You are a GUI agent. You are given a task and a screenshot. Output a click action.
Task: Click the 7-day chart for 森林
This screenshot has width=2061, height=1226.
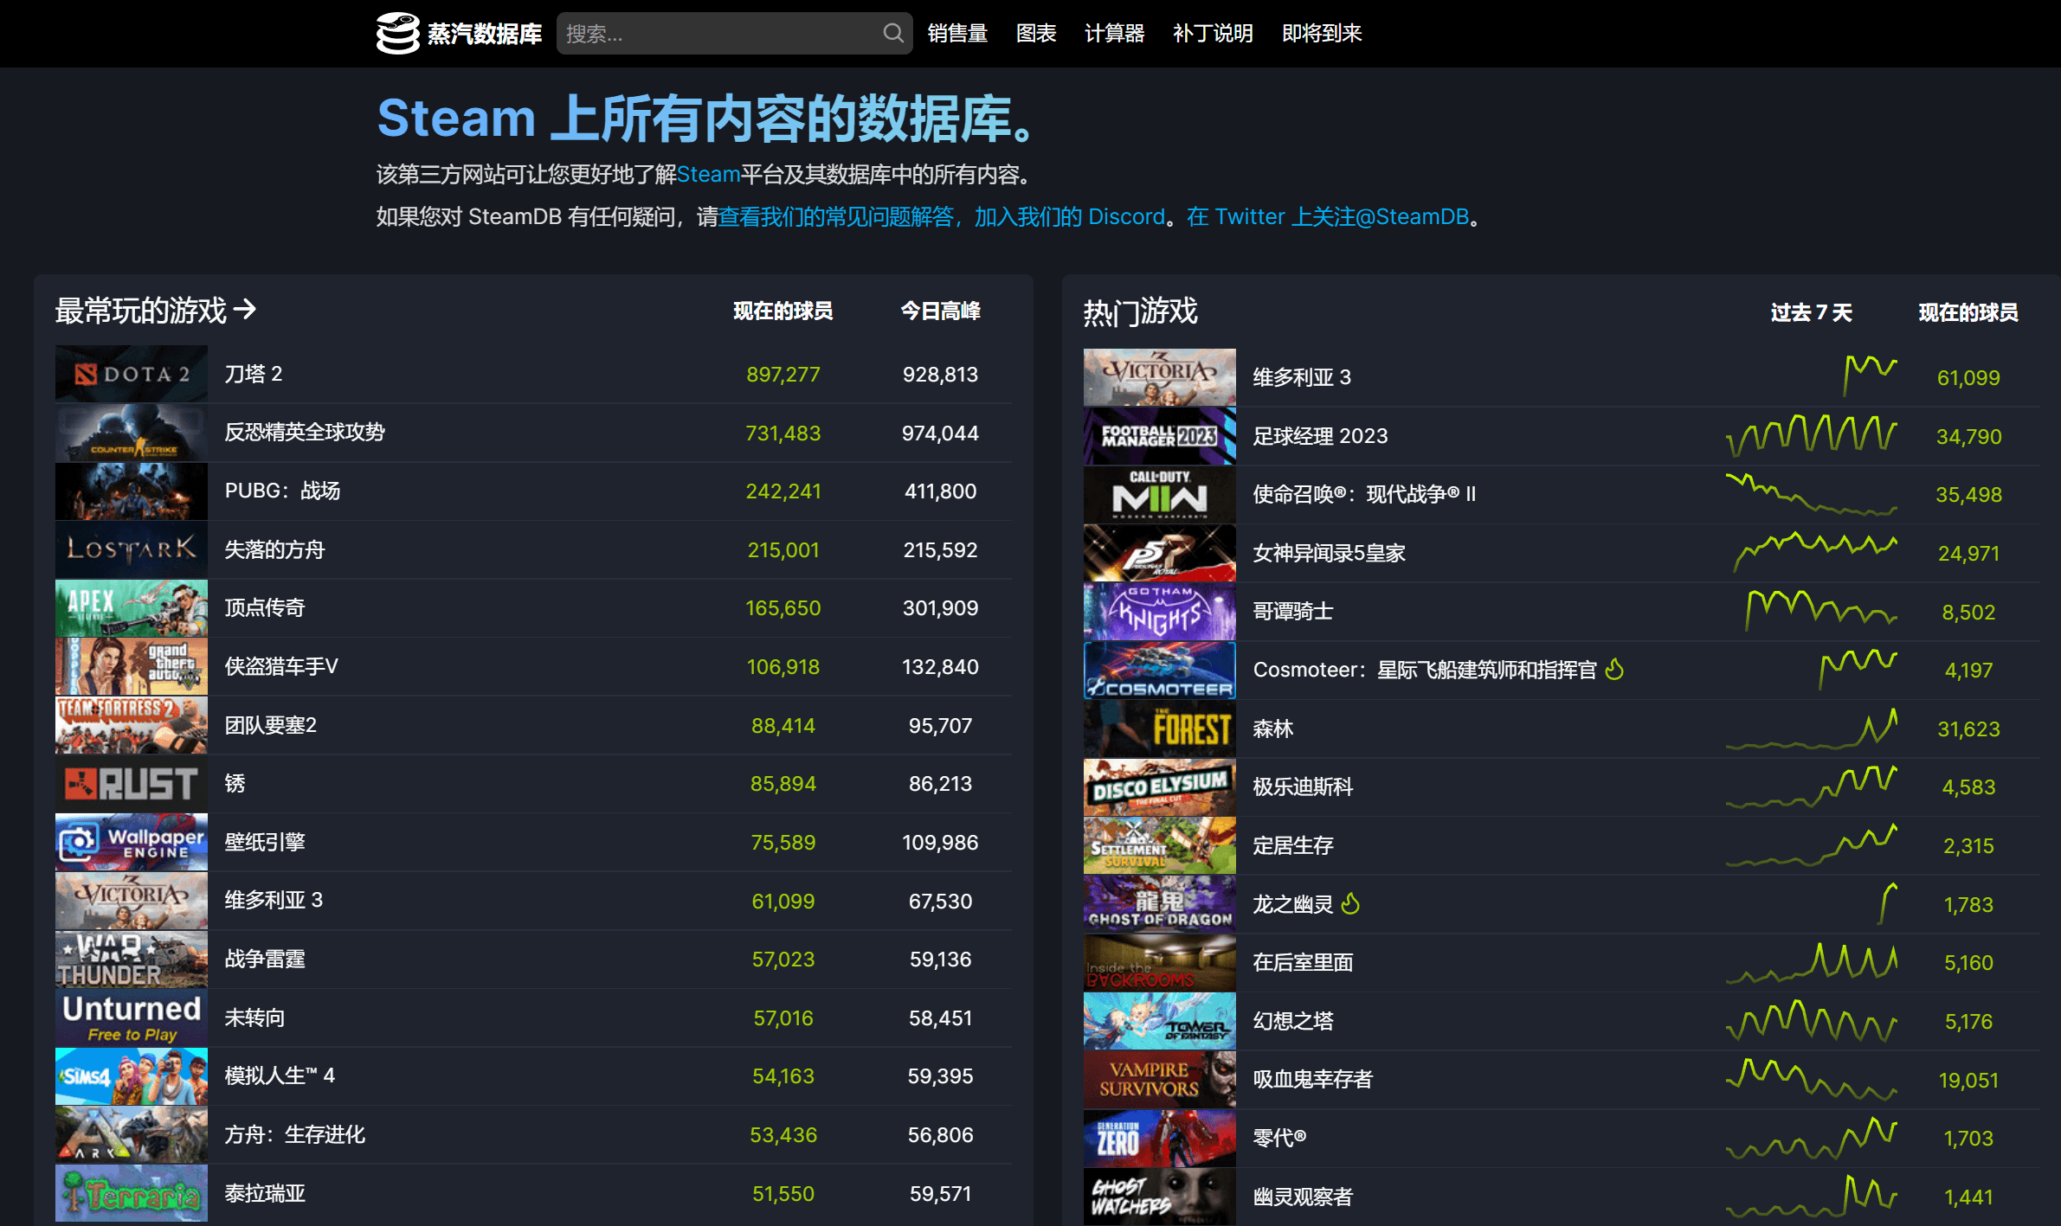point(1811,729)
